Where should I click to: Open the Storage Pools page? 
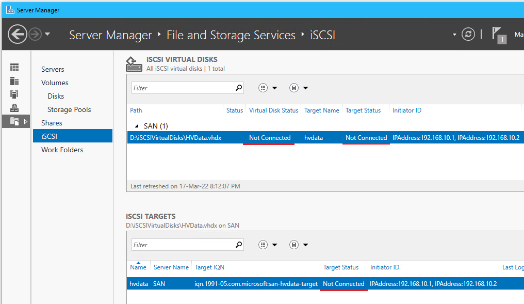[69, 109]
